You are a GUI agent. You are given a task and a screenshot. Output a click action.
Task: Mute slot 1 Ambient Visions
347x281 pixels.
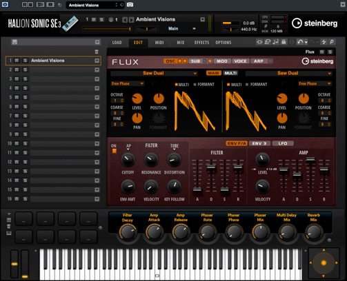pos(17,61)
